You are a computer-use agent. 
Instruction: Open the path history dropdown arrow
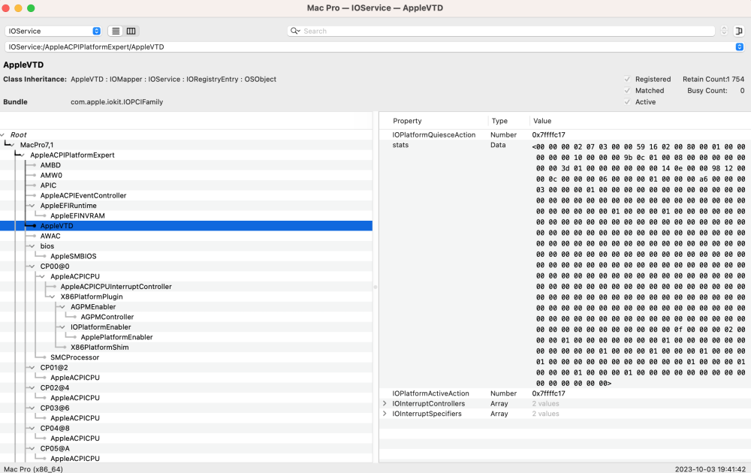pyautogui.click(x=739, y=47)
